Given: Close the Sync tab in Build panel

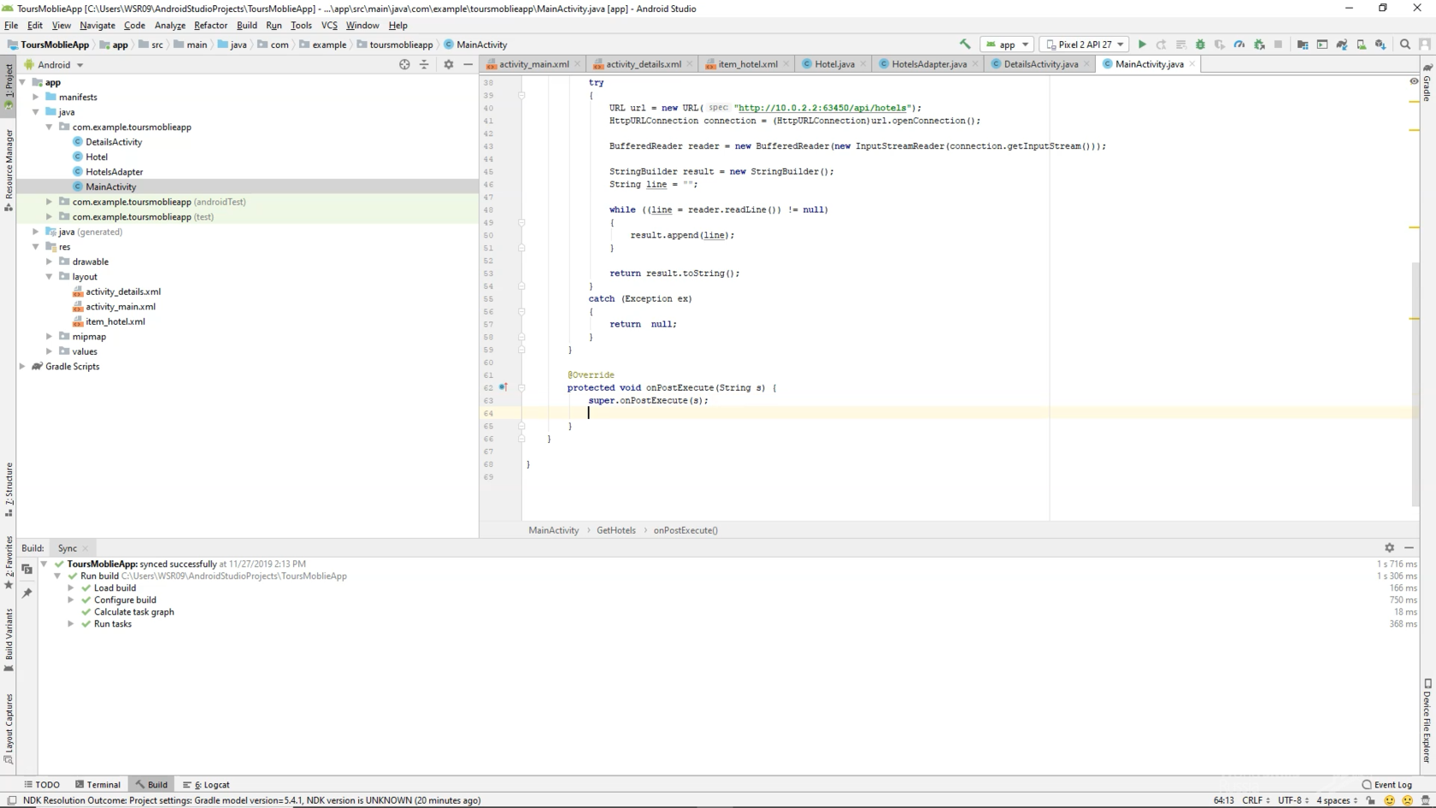Looking at the screenshot, I should pos(85,548).
